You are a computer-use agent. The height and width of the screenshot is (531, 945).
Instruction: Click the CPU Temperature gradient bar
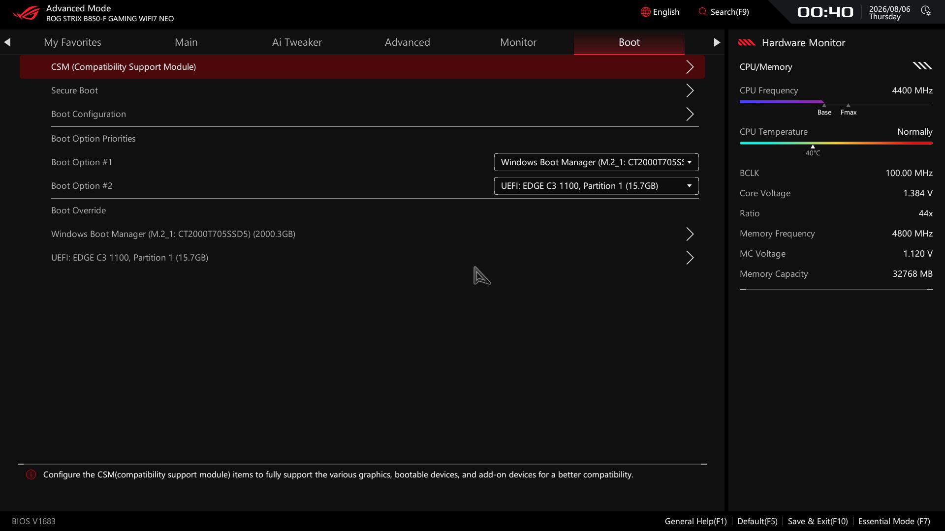[x=836, y=143]
